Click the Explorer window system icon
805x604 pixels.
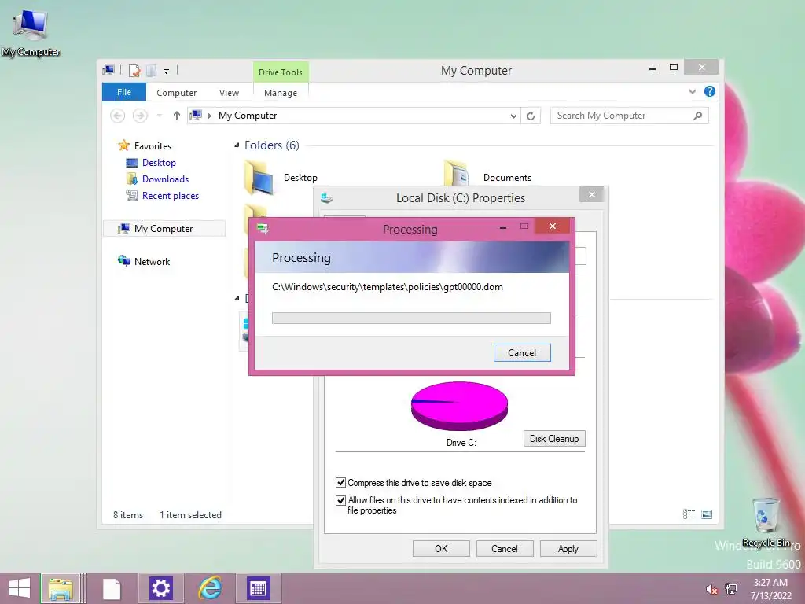point(108,71)
